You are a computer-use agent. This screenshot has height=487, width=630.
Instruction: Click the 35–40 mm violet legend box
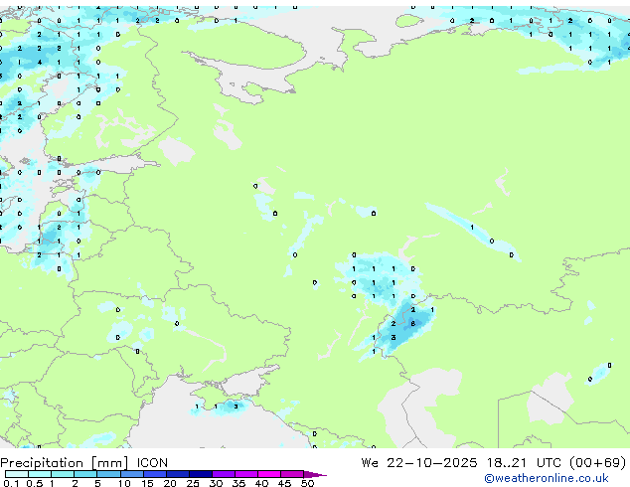tap(246, 474)
